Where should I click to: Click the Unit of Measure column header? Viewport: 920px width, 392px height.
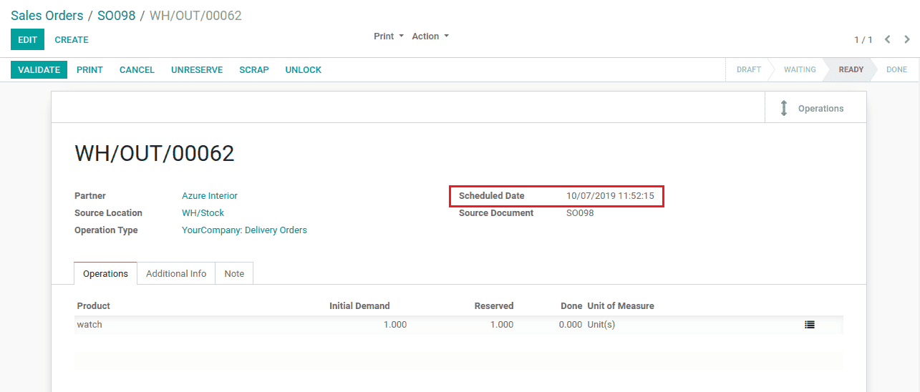[621, 306]
